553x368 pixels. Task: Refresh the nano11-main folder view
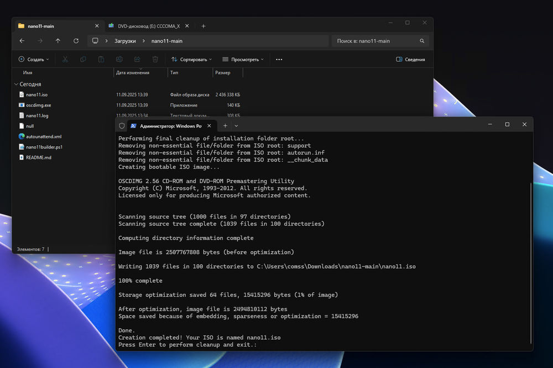[76, 41]
